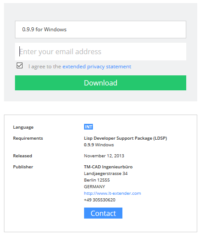Viewport: 199px width, 234px height.
Task: Click the Publisher field label
Action: tap(23, 167)
